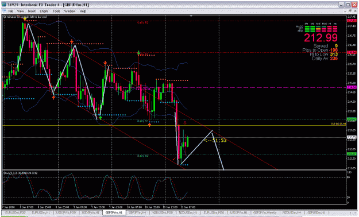Select the magenta daily pivot line price tag

coord(352,87)
